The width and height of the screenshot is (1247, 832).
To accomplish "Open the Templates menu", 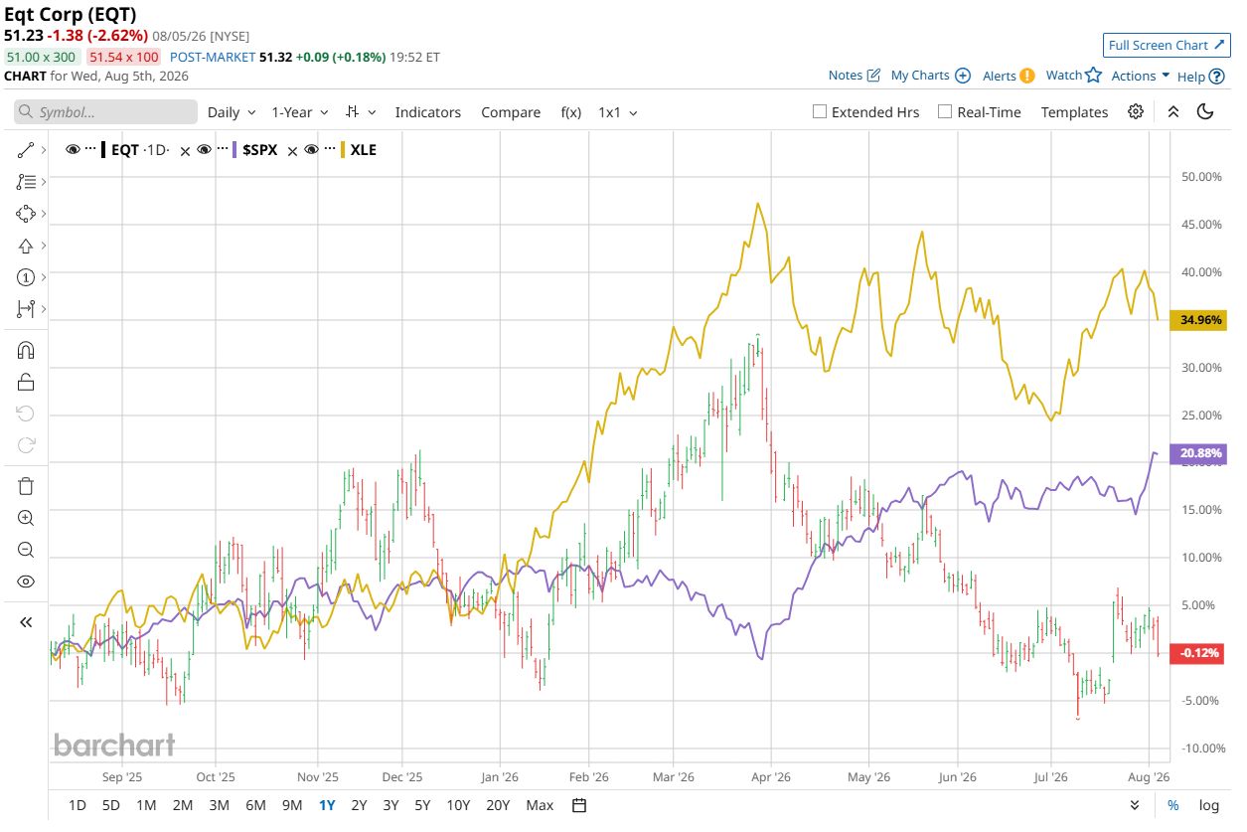I will point(1074,112).
